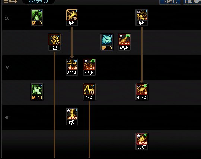
Task: Click the skill points counter showing 10
Action: pos(38,1)
